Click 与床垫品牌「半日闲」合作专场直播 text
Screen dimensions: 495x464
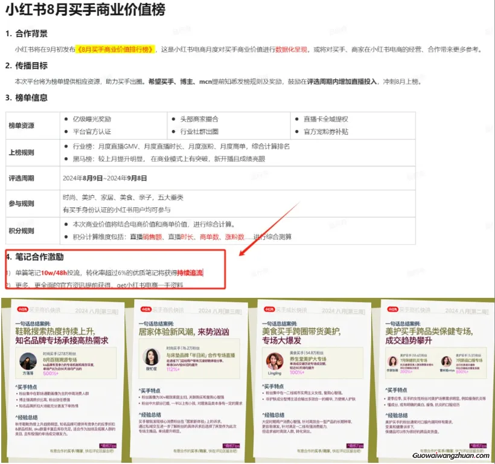(201, 355)
